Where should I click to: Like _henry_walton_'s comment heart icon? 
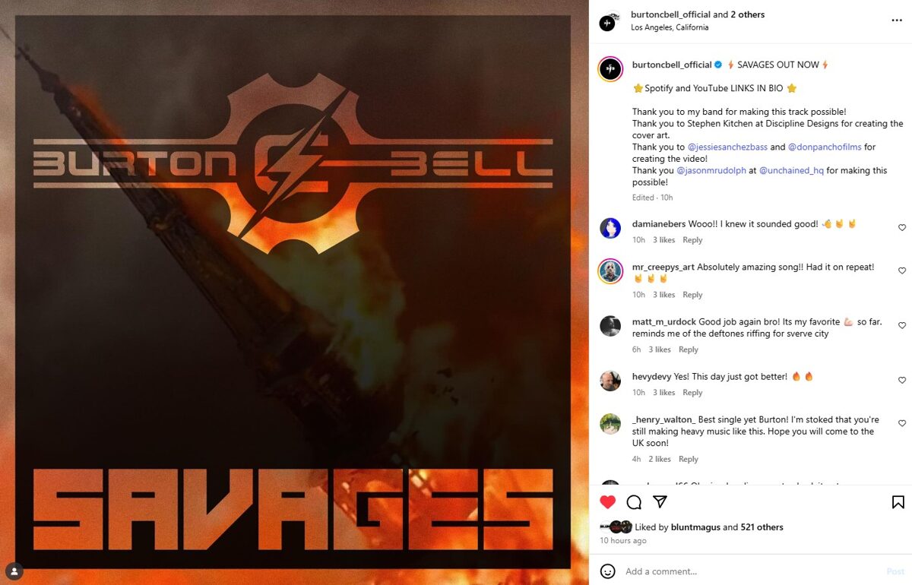[902, 423]
